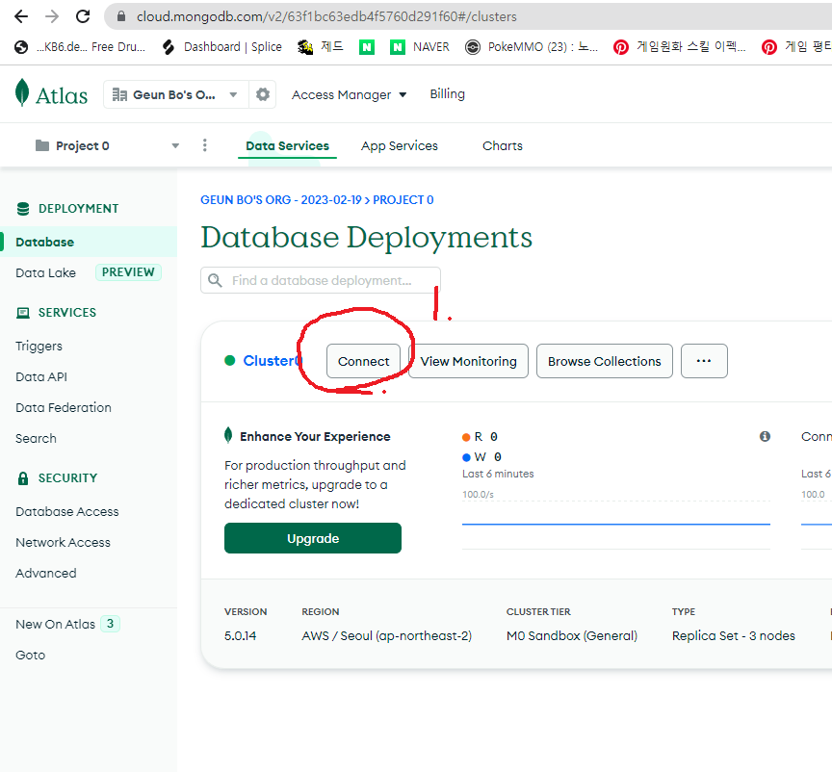
Task: Open Advanced security settings
Action: (x=45, y=573)
